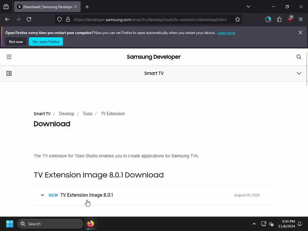The image size is (308, 231).
Task: Bookmark this page with the star
Action: tap(238, 20)
